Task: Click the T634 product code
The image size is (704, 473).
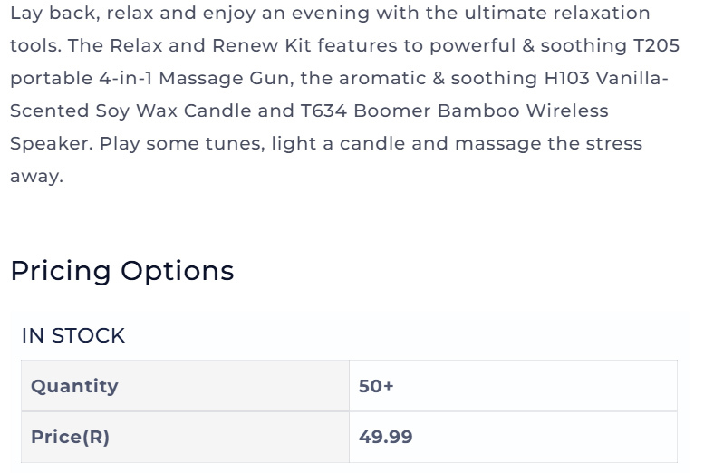Action: [x=323, y=111]
